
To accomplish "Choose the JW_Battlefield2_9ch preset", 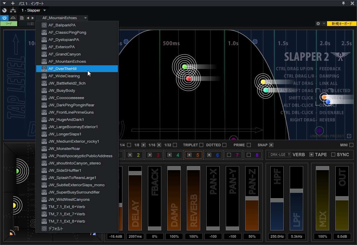I will click(x=77, y=83).
